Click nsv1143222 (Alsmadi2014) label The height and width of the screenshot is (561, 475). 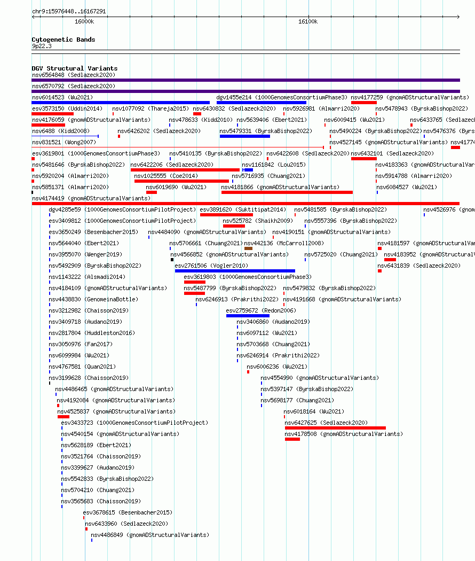tap(87, 277)
